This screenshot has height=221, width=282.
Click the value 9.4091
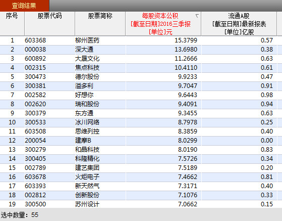188,104
